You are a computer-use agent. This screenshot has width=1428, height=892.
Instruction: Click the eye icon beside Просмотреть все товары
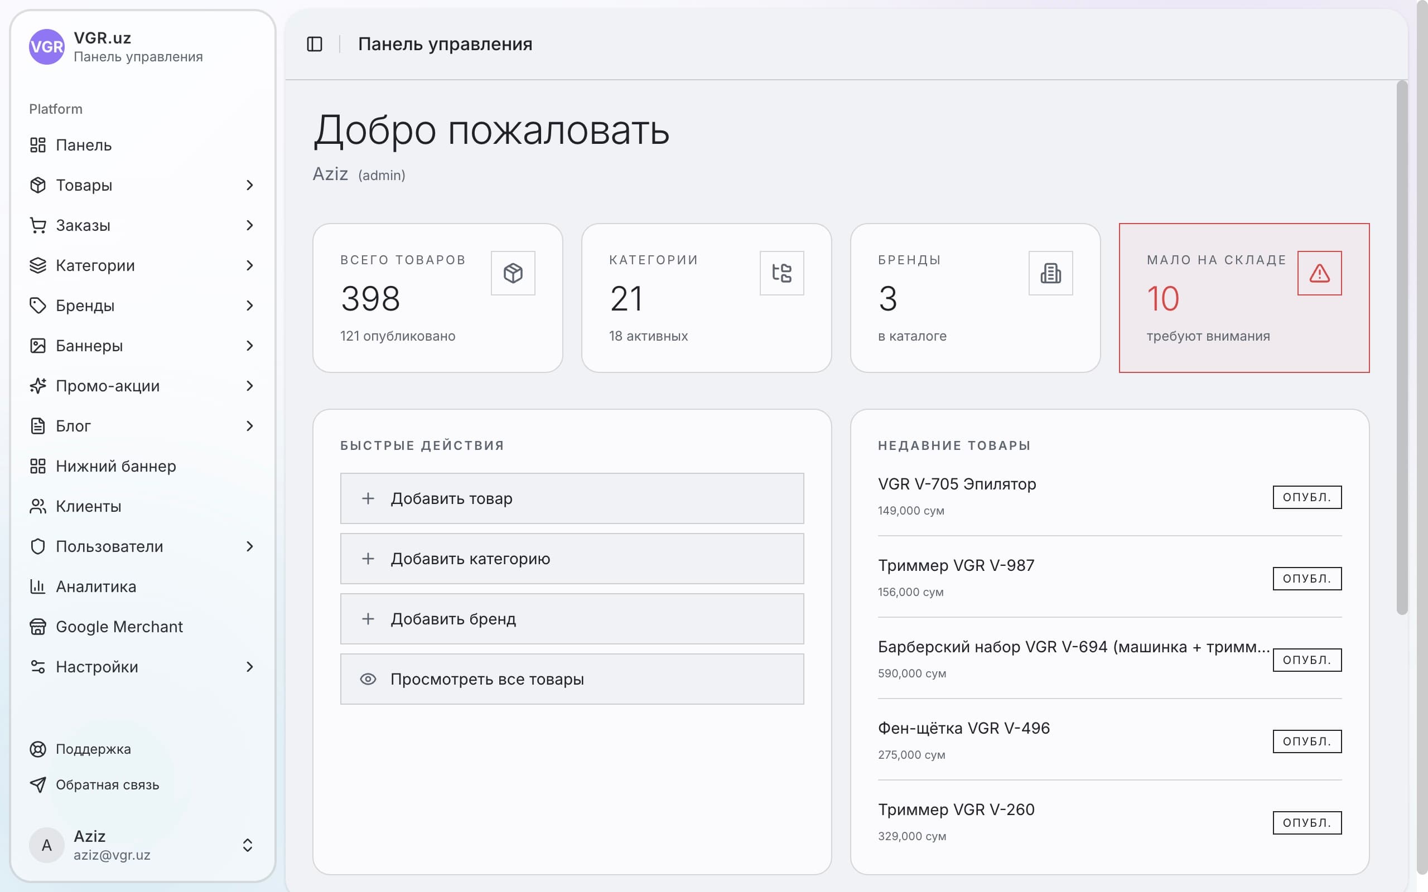pyautogui.click(x=368, y=679)
